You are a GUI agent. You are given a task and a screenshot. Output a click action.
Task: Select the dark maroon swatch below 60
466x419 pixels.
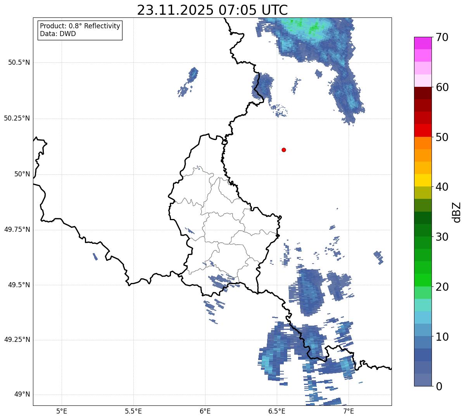click(x=423, y=93)
